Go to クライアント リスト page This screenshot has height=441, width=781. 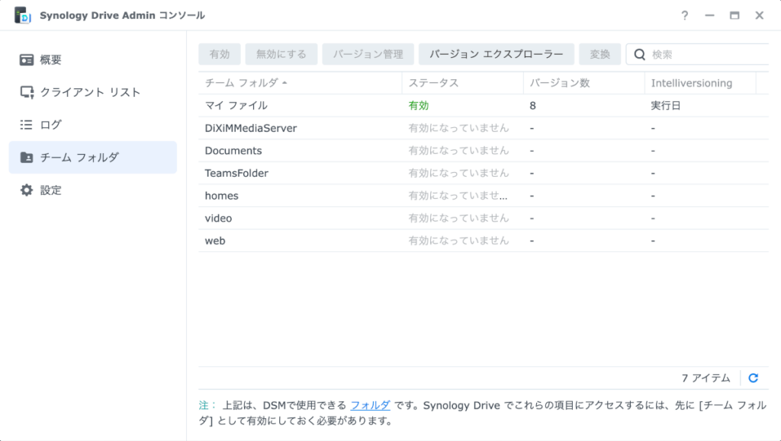pos(92,92)
